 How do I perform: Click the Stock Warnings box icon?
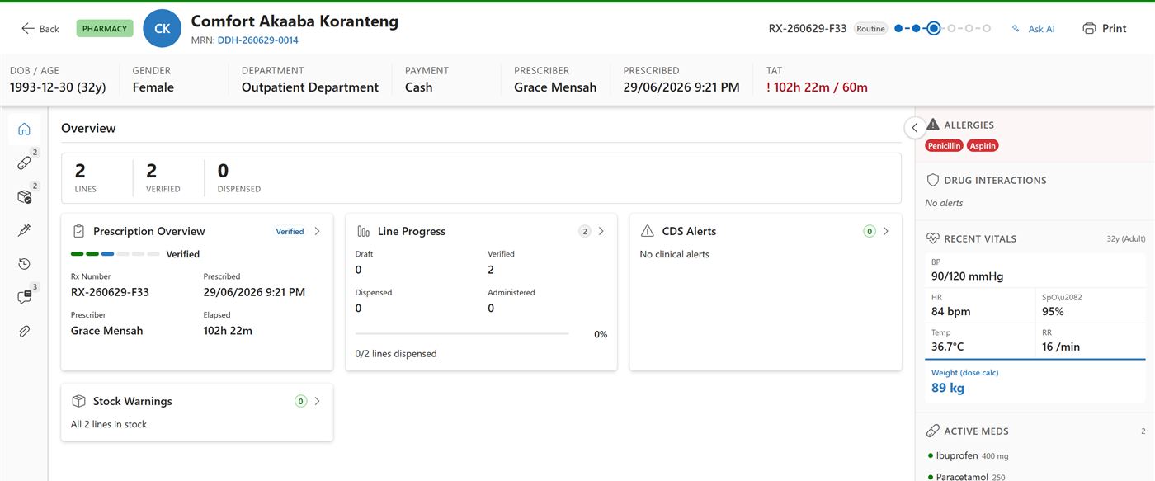[x=79, y=401]
